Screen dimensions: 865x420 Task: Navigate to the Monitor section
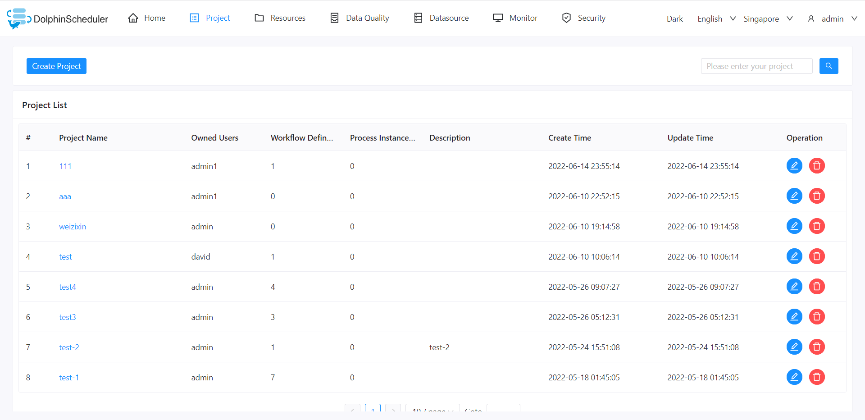[515, 18]
